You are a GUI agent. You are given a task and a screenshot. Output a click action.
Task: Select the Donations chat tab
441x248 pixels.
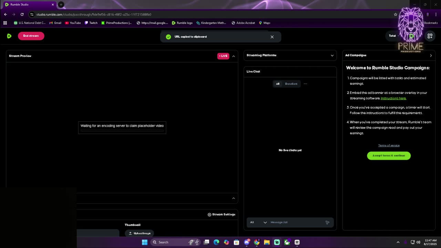pos(291,84)
